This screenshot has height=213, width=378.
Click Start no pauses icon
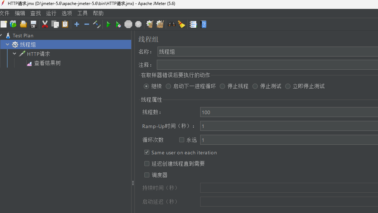118,24
